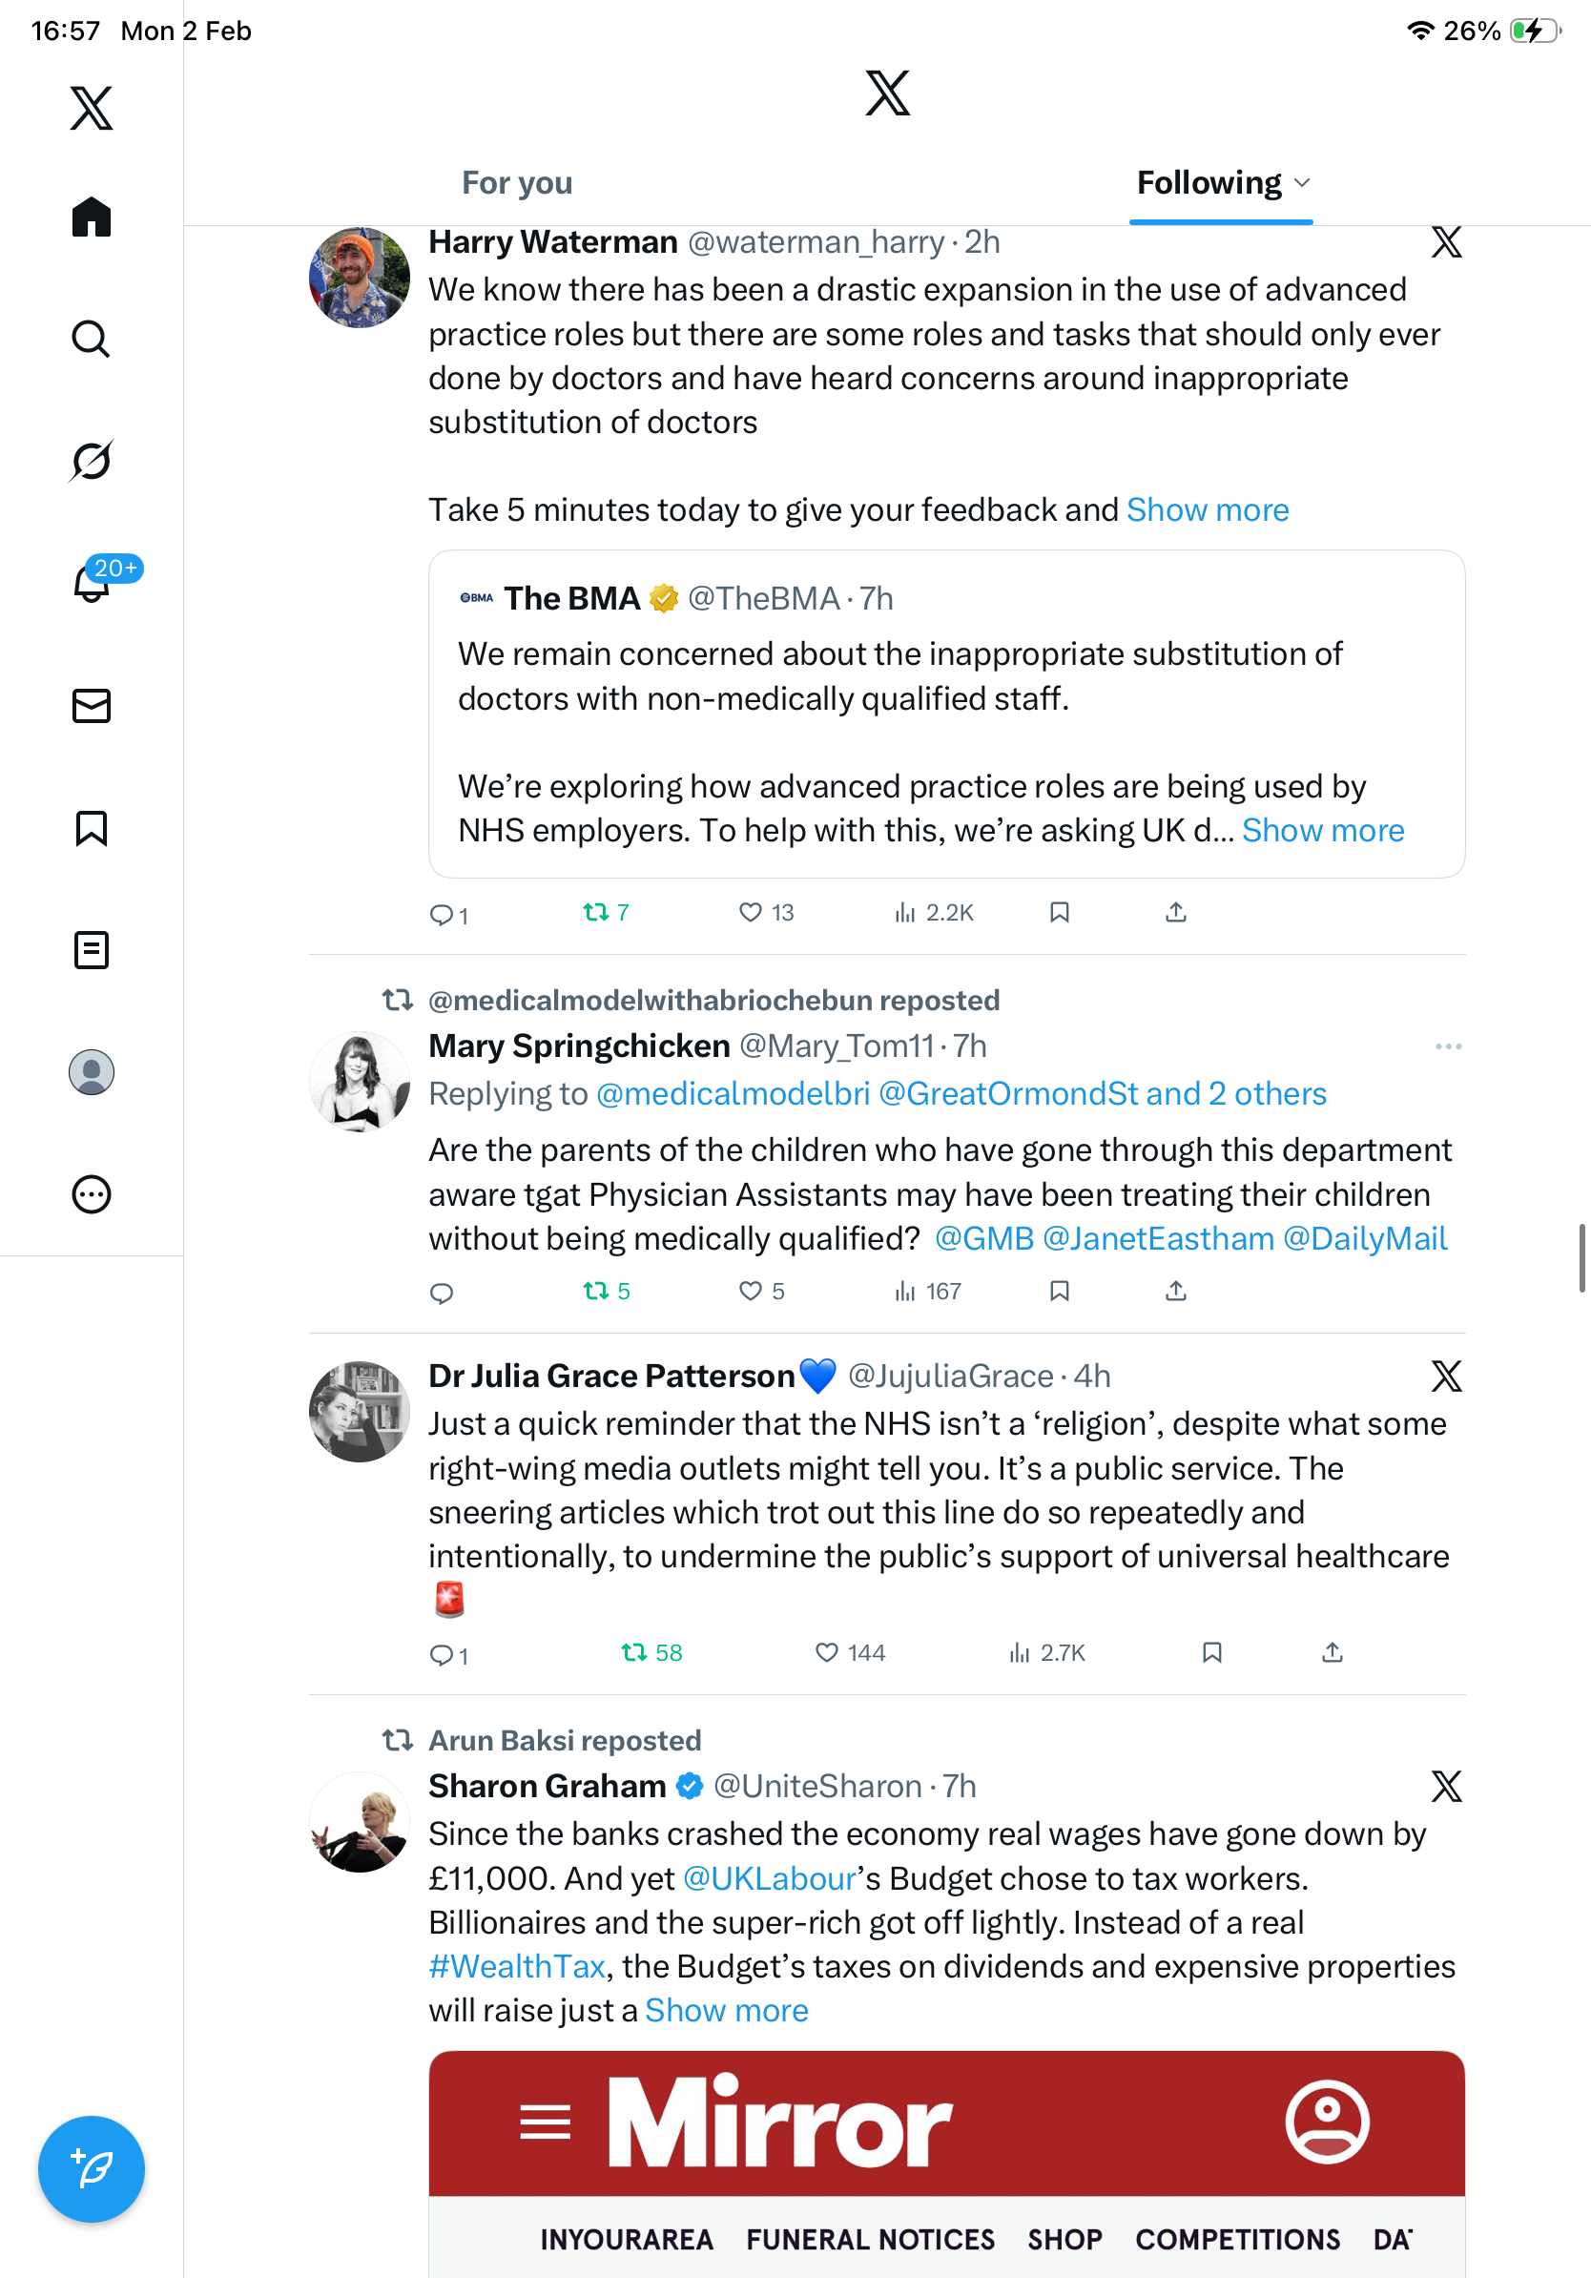Screen dimensions: 1591x2278
Task: Share Harry Waterman's post
Action: pyautogui.click(x=1175, y=912)
